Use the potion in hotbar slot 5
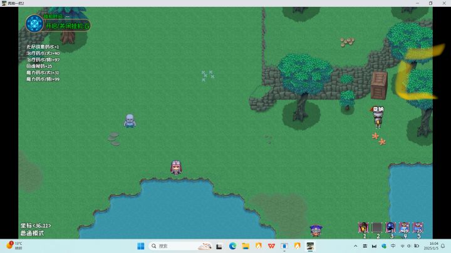 [418, 227]
